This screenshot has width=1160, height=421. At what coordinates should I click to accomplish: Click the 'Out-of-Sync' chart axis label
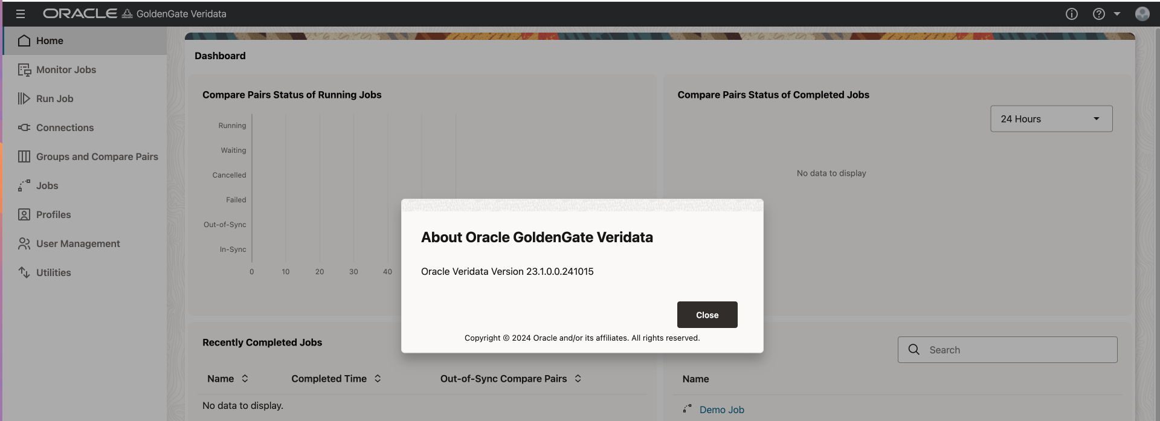tap(225, 225)
